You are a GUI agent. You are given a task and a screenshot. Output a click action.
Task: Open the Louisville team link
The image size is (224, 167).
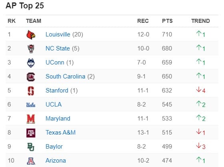coord(58,34)
